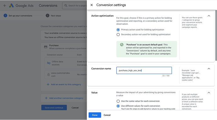217x120 pixels.
Task: Click the Purchase credit card icon
Action: tap(46, 47)
